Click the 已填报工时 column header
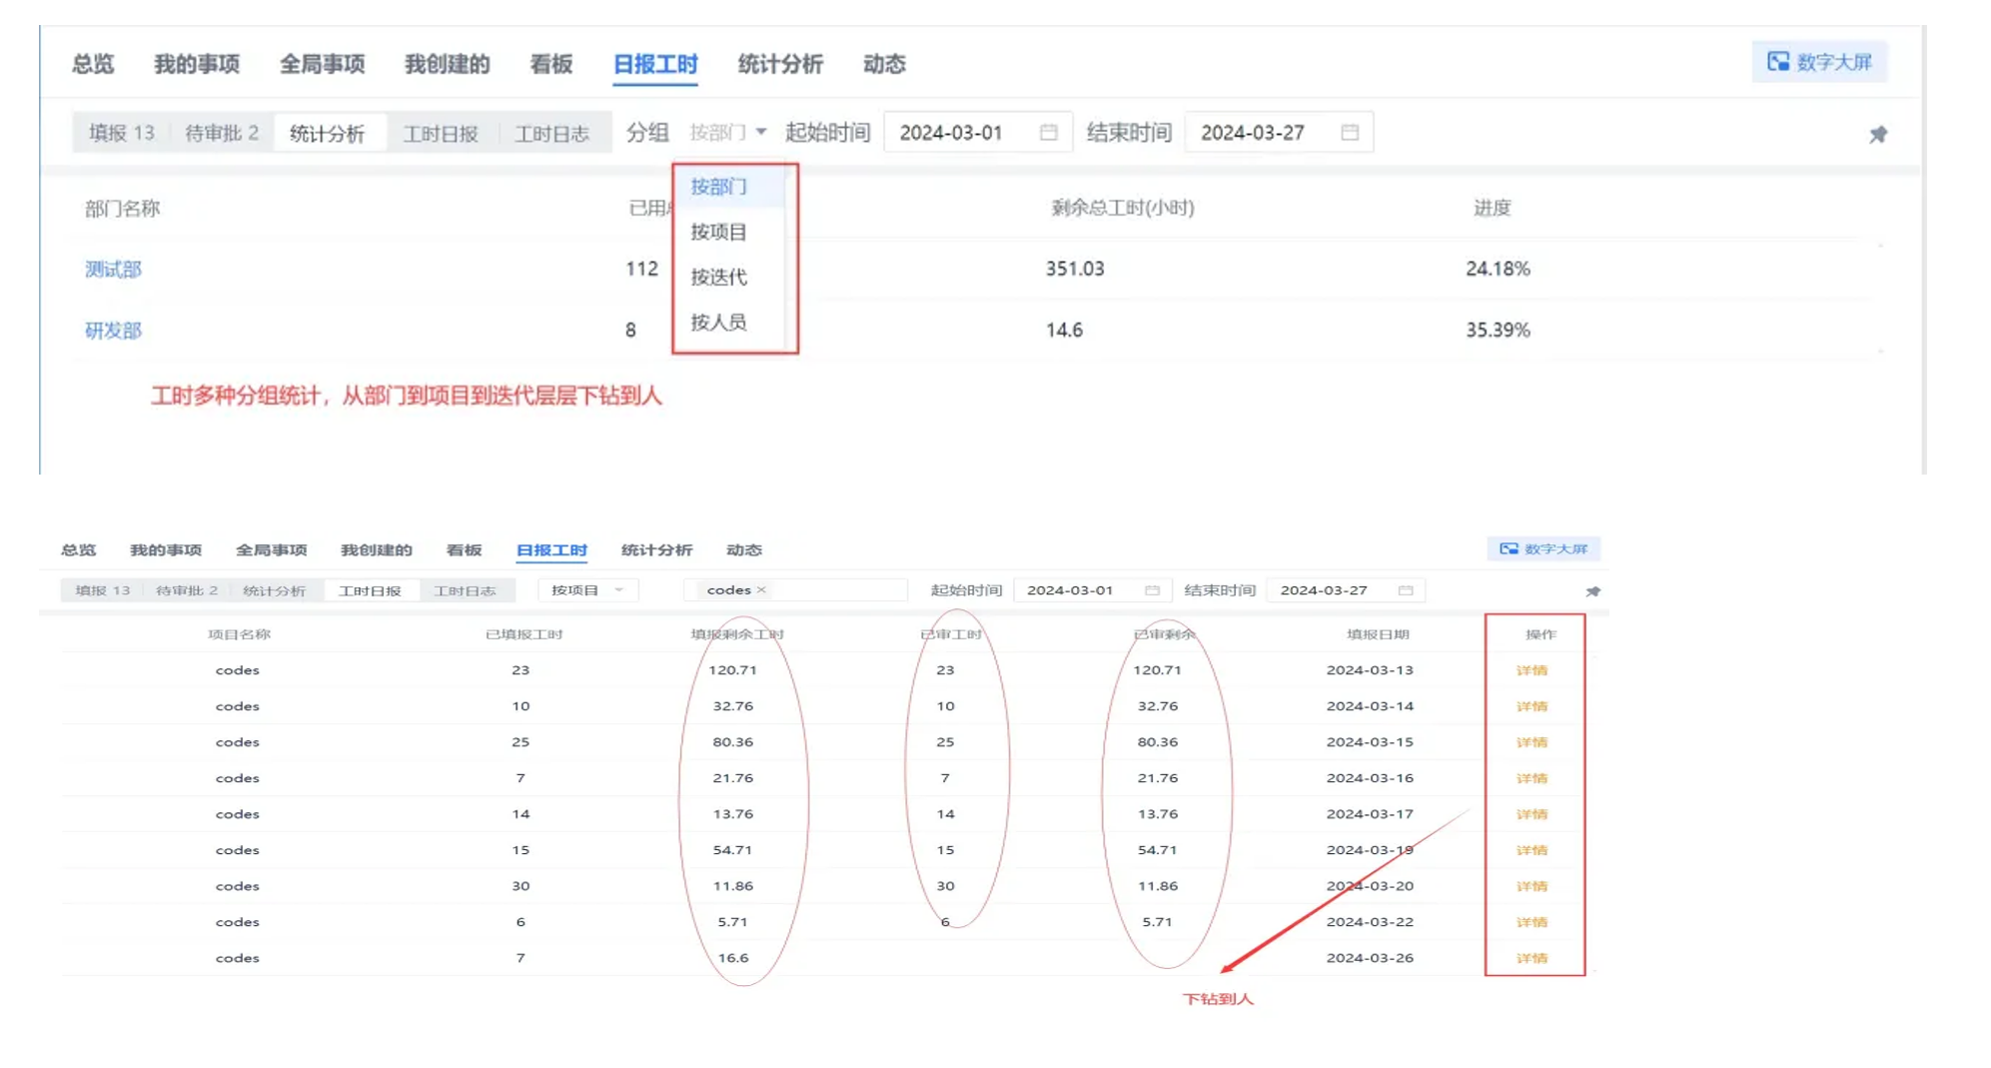The height and width of the screenshot is (1068, 1991). coord(523,634)
